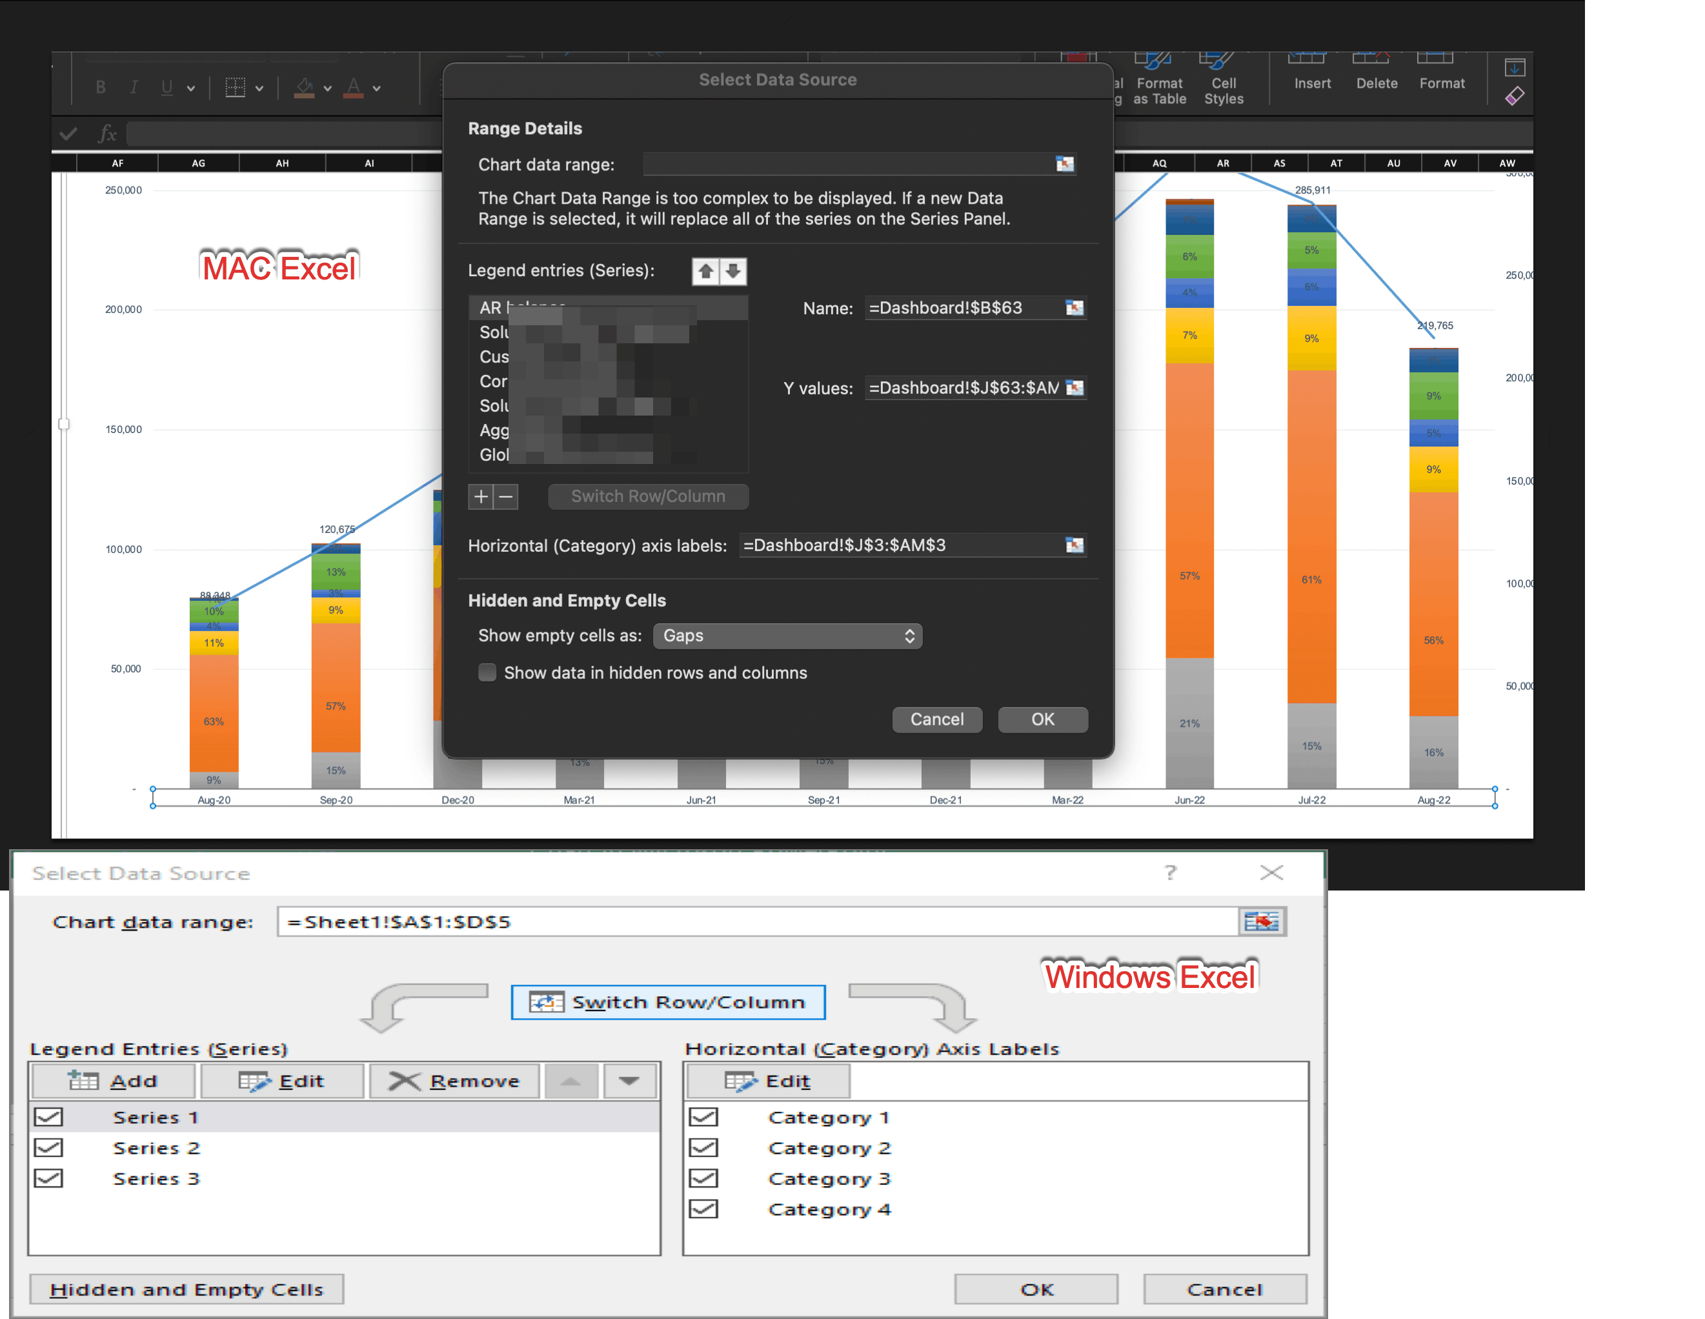1705x1319 pixels.
Task: Click OK in Mac Select Data Source
Action: coord(1042,719)
